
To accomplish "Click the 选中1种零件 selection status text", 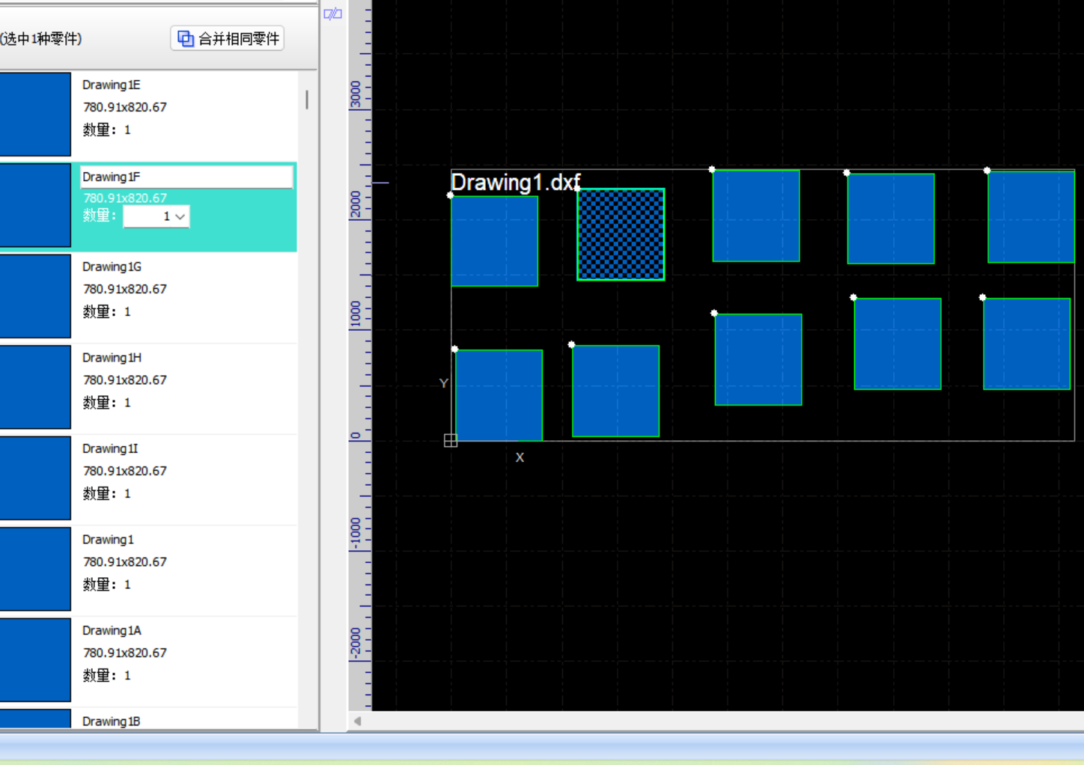I will (x=41, y=39).
